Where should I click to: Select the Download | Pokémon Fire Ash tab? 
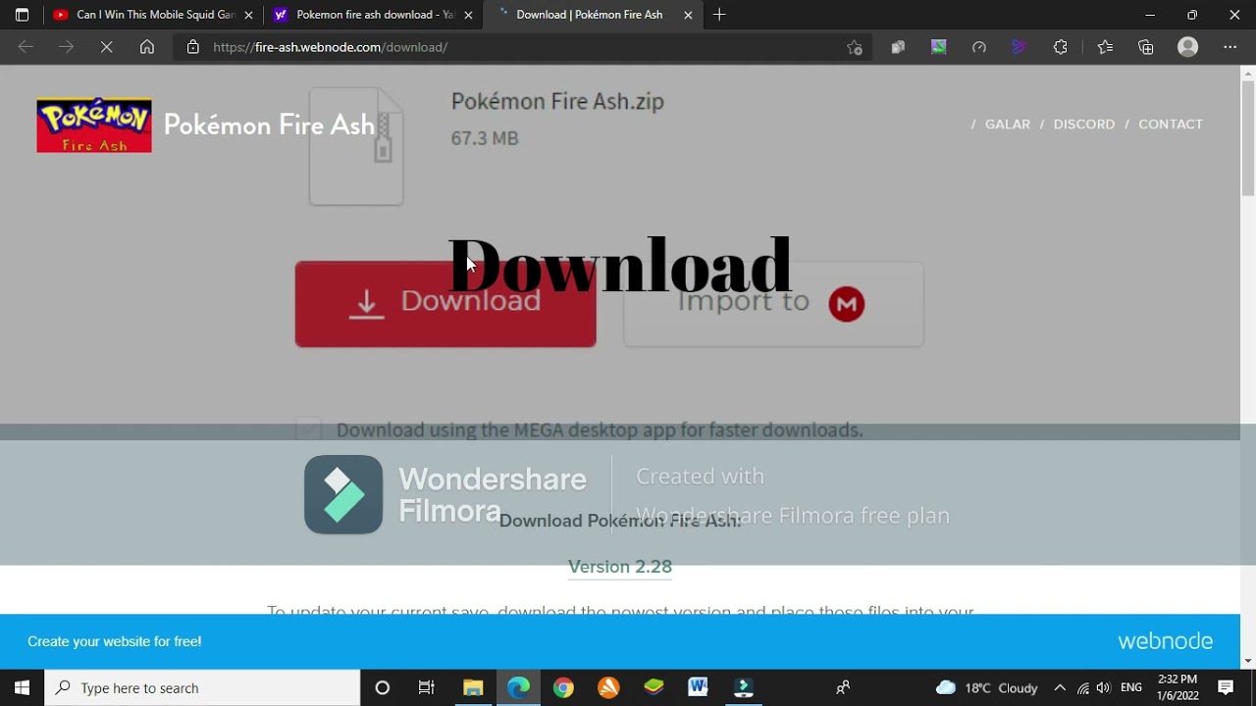[593, 15]
